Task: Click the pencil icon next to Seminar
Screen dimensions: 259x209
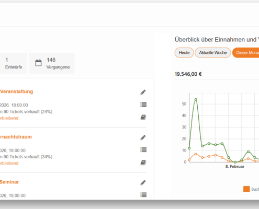Action: [x=143, y=183]
